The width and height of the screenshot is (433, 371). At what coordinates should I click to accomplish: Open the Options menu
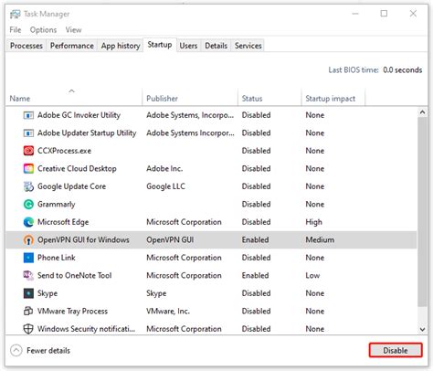[43, 30]
